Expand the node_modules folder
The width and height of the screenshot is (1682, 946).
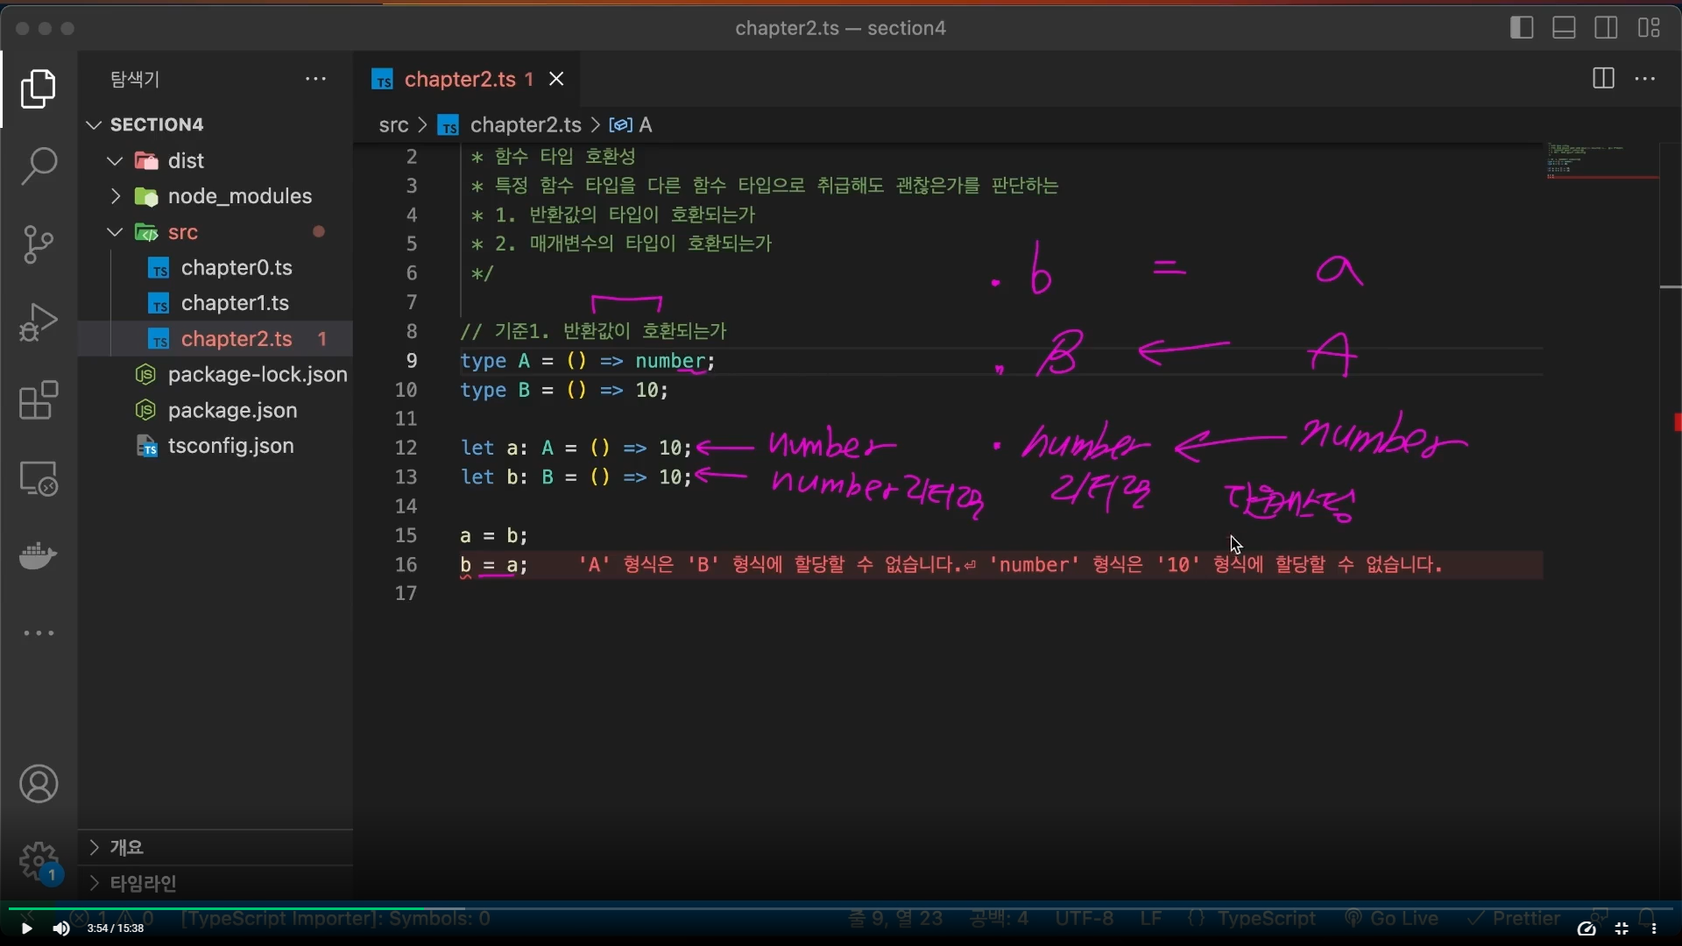pyautogui.click(x=239, y=196)
